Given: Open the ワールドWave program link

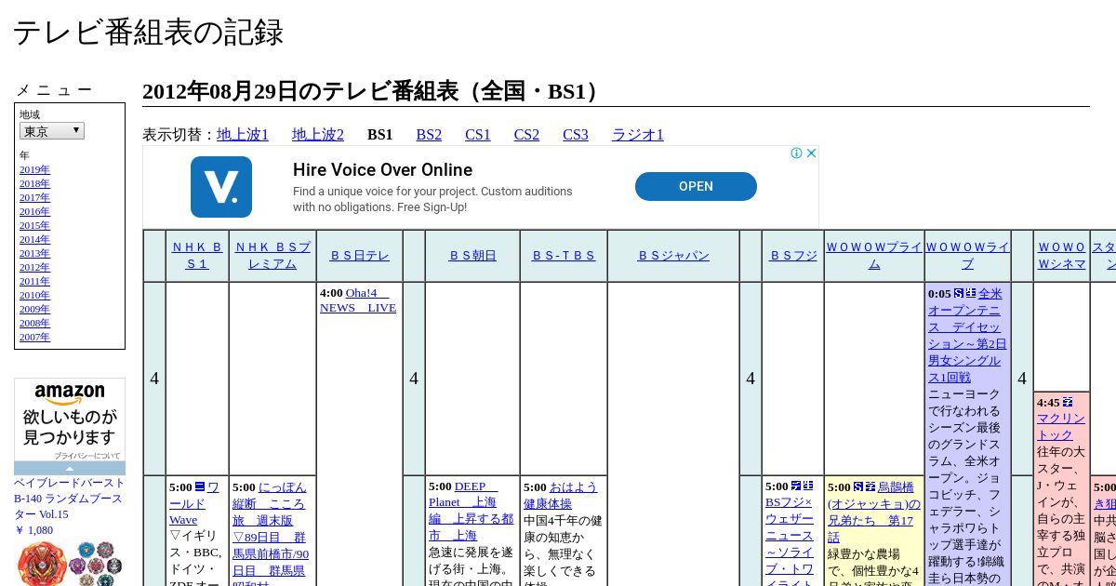Looking at the screenshot, I should 194,503.
